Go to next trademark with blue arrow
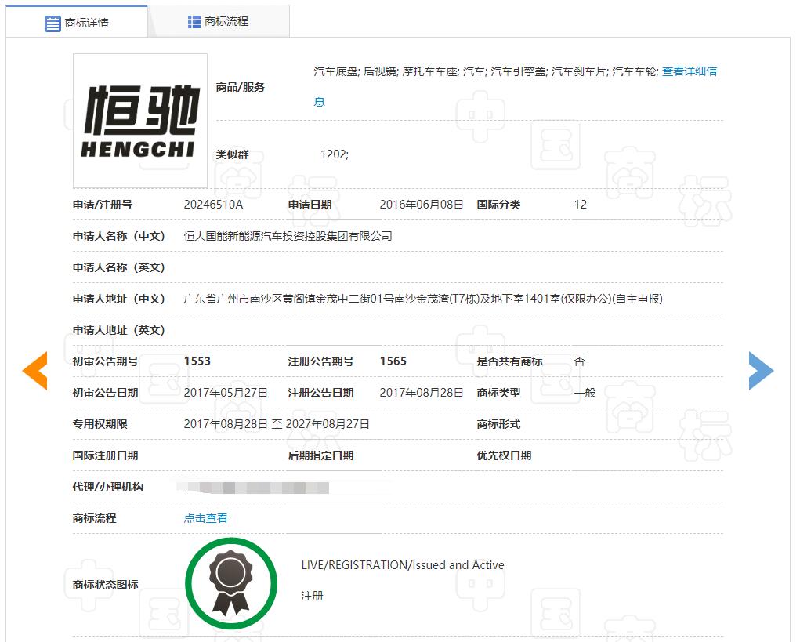800x642 pixels. pos(760,371)
